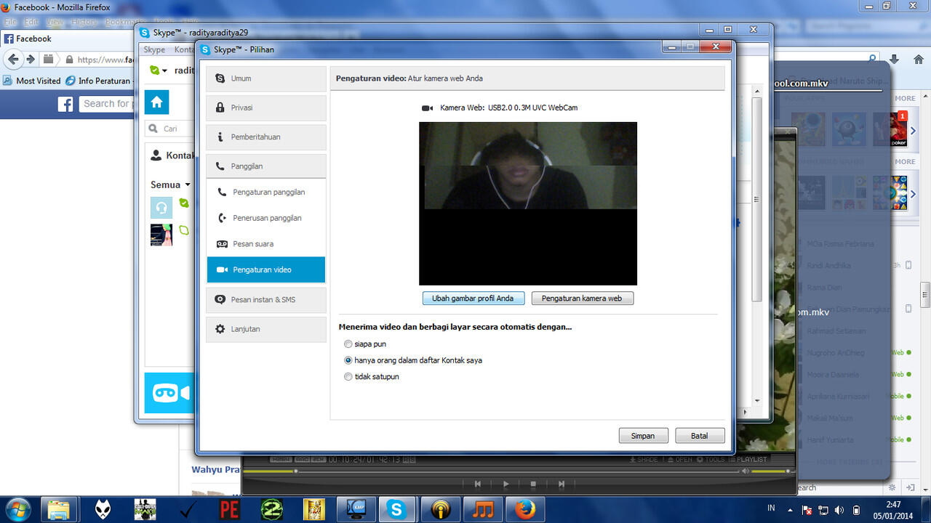Open the Skype menu in main window

click(154, 50)
